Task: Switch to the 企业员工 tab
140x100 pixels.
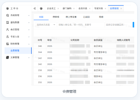Action: [x=51, y=8]
